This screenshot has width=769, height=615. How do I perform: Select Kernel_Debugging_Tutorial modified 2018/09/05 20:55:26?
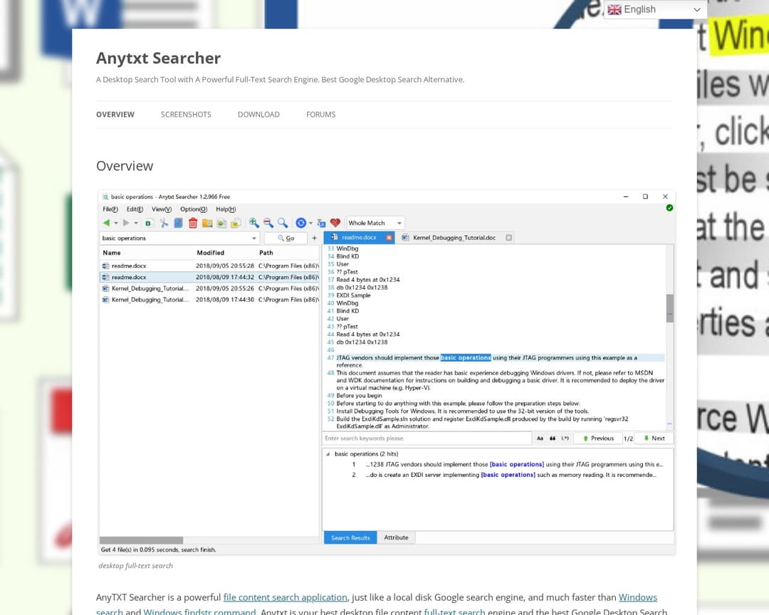point(209,288)
